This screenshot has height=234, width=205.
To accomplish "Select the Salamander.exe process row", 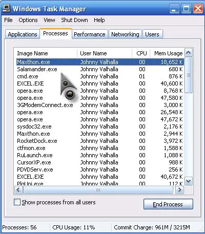I will [100, 69].
